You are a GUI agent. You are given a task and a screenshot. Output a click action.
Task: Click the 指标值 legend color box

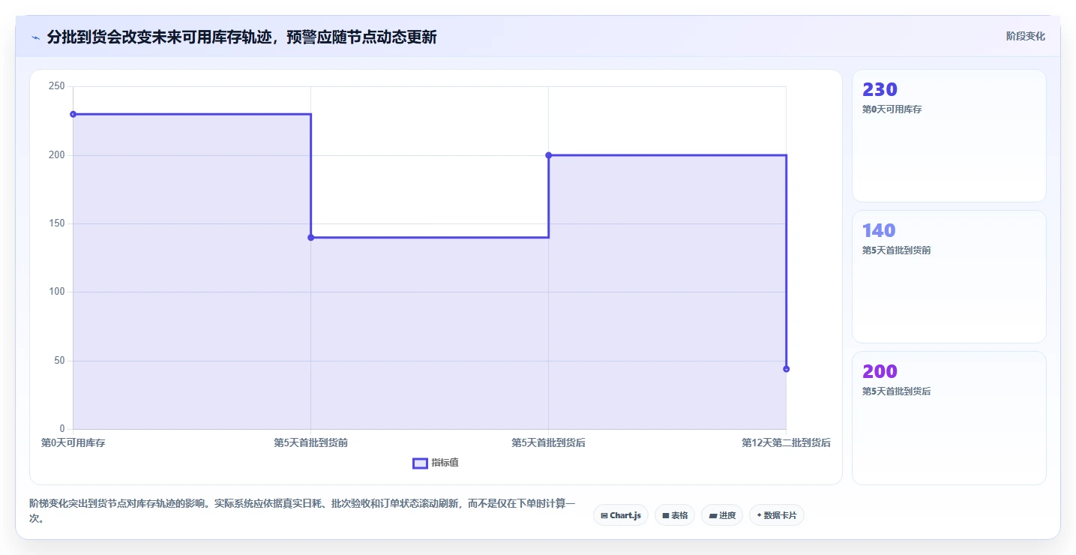click(x=420, y=463)
